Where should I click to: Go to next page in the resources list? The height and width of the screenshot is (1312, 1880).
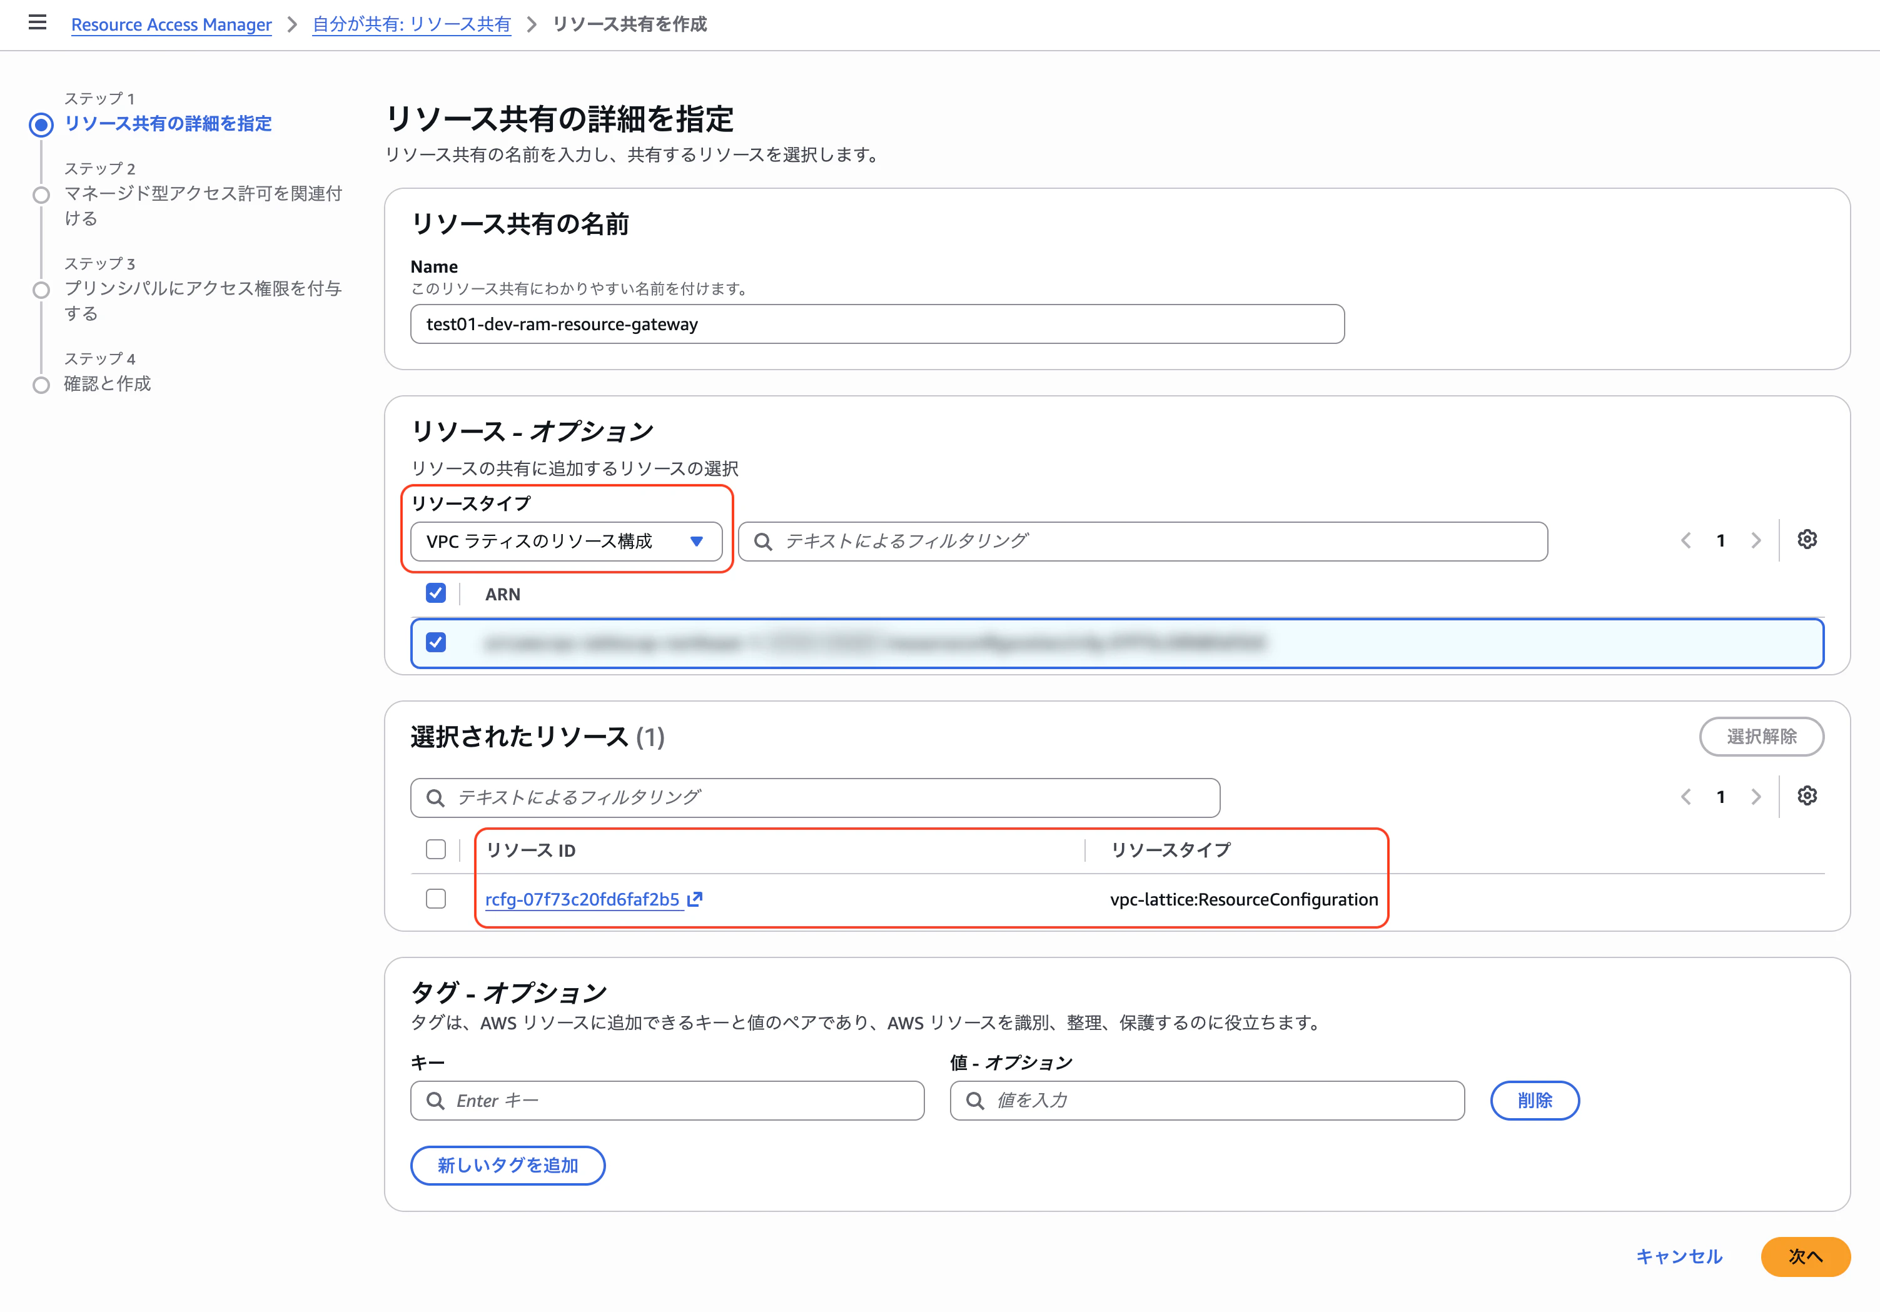click(x=1756, y=540)
